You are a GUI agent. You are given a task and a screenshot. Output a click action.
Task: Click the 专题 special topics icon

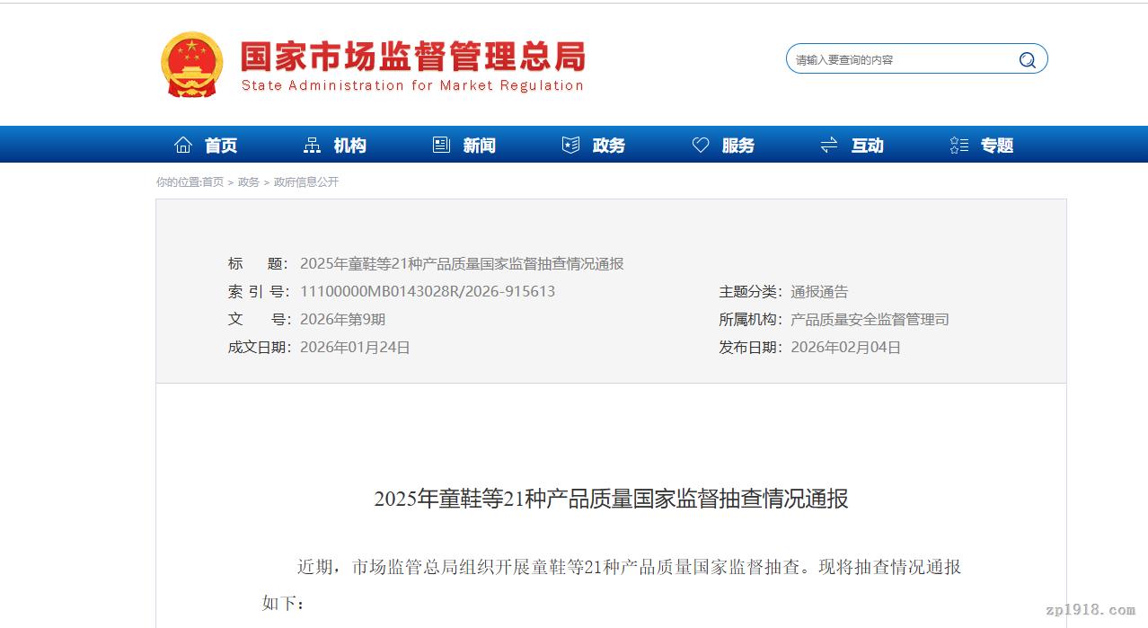pyautogui.click(x=958, y=144)
